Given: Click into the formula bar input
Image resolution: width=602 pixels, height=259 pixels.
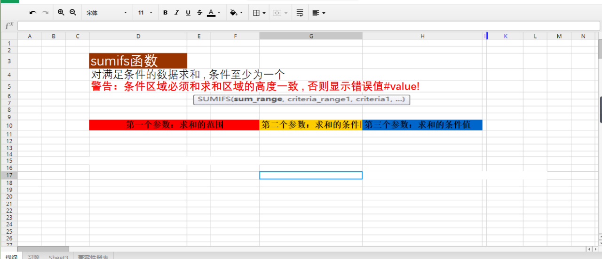Looking at the screenshot, I should tap(309, 25).
